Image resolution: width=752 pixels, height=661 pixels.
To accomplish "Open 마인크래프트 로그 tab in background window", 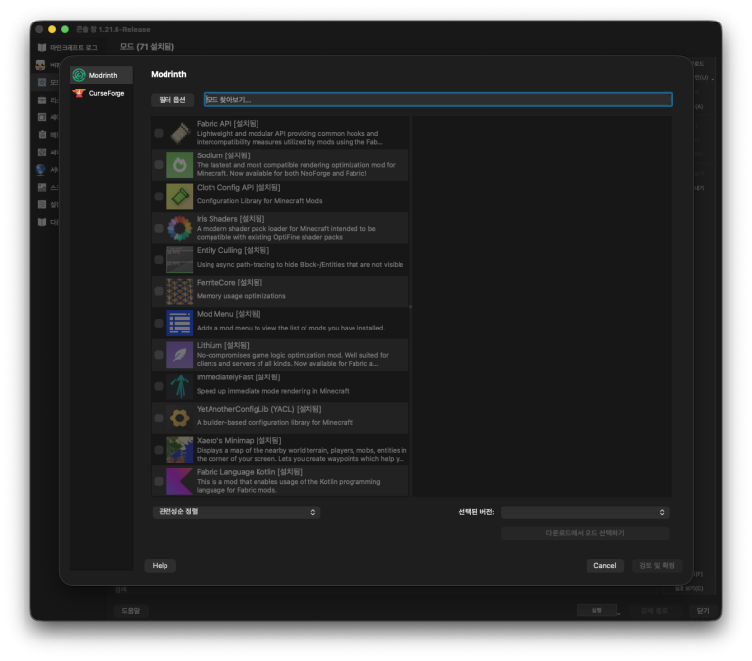I will [x=69, y=47].
